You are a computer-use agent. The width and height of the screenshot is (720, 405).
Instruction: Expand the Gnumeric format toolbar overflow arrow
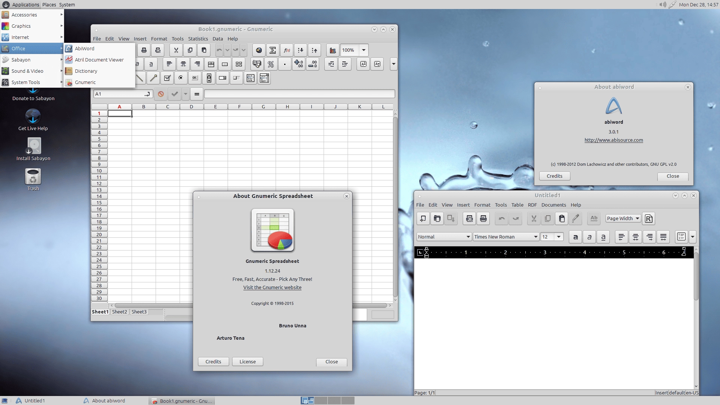394,64
